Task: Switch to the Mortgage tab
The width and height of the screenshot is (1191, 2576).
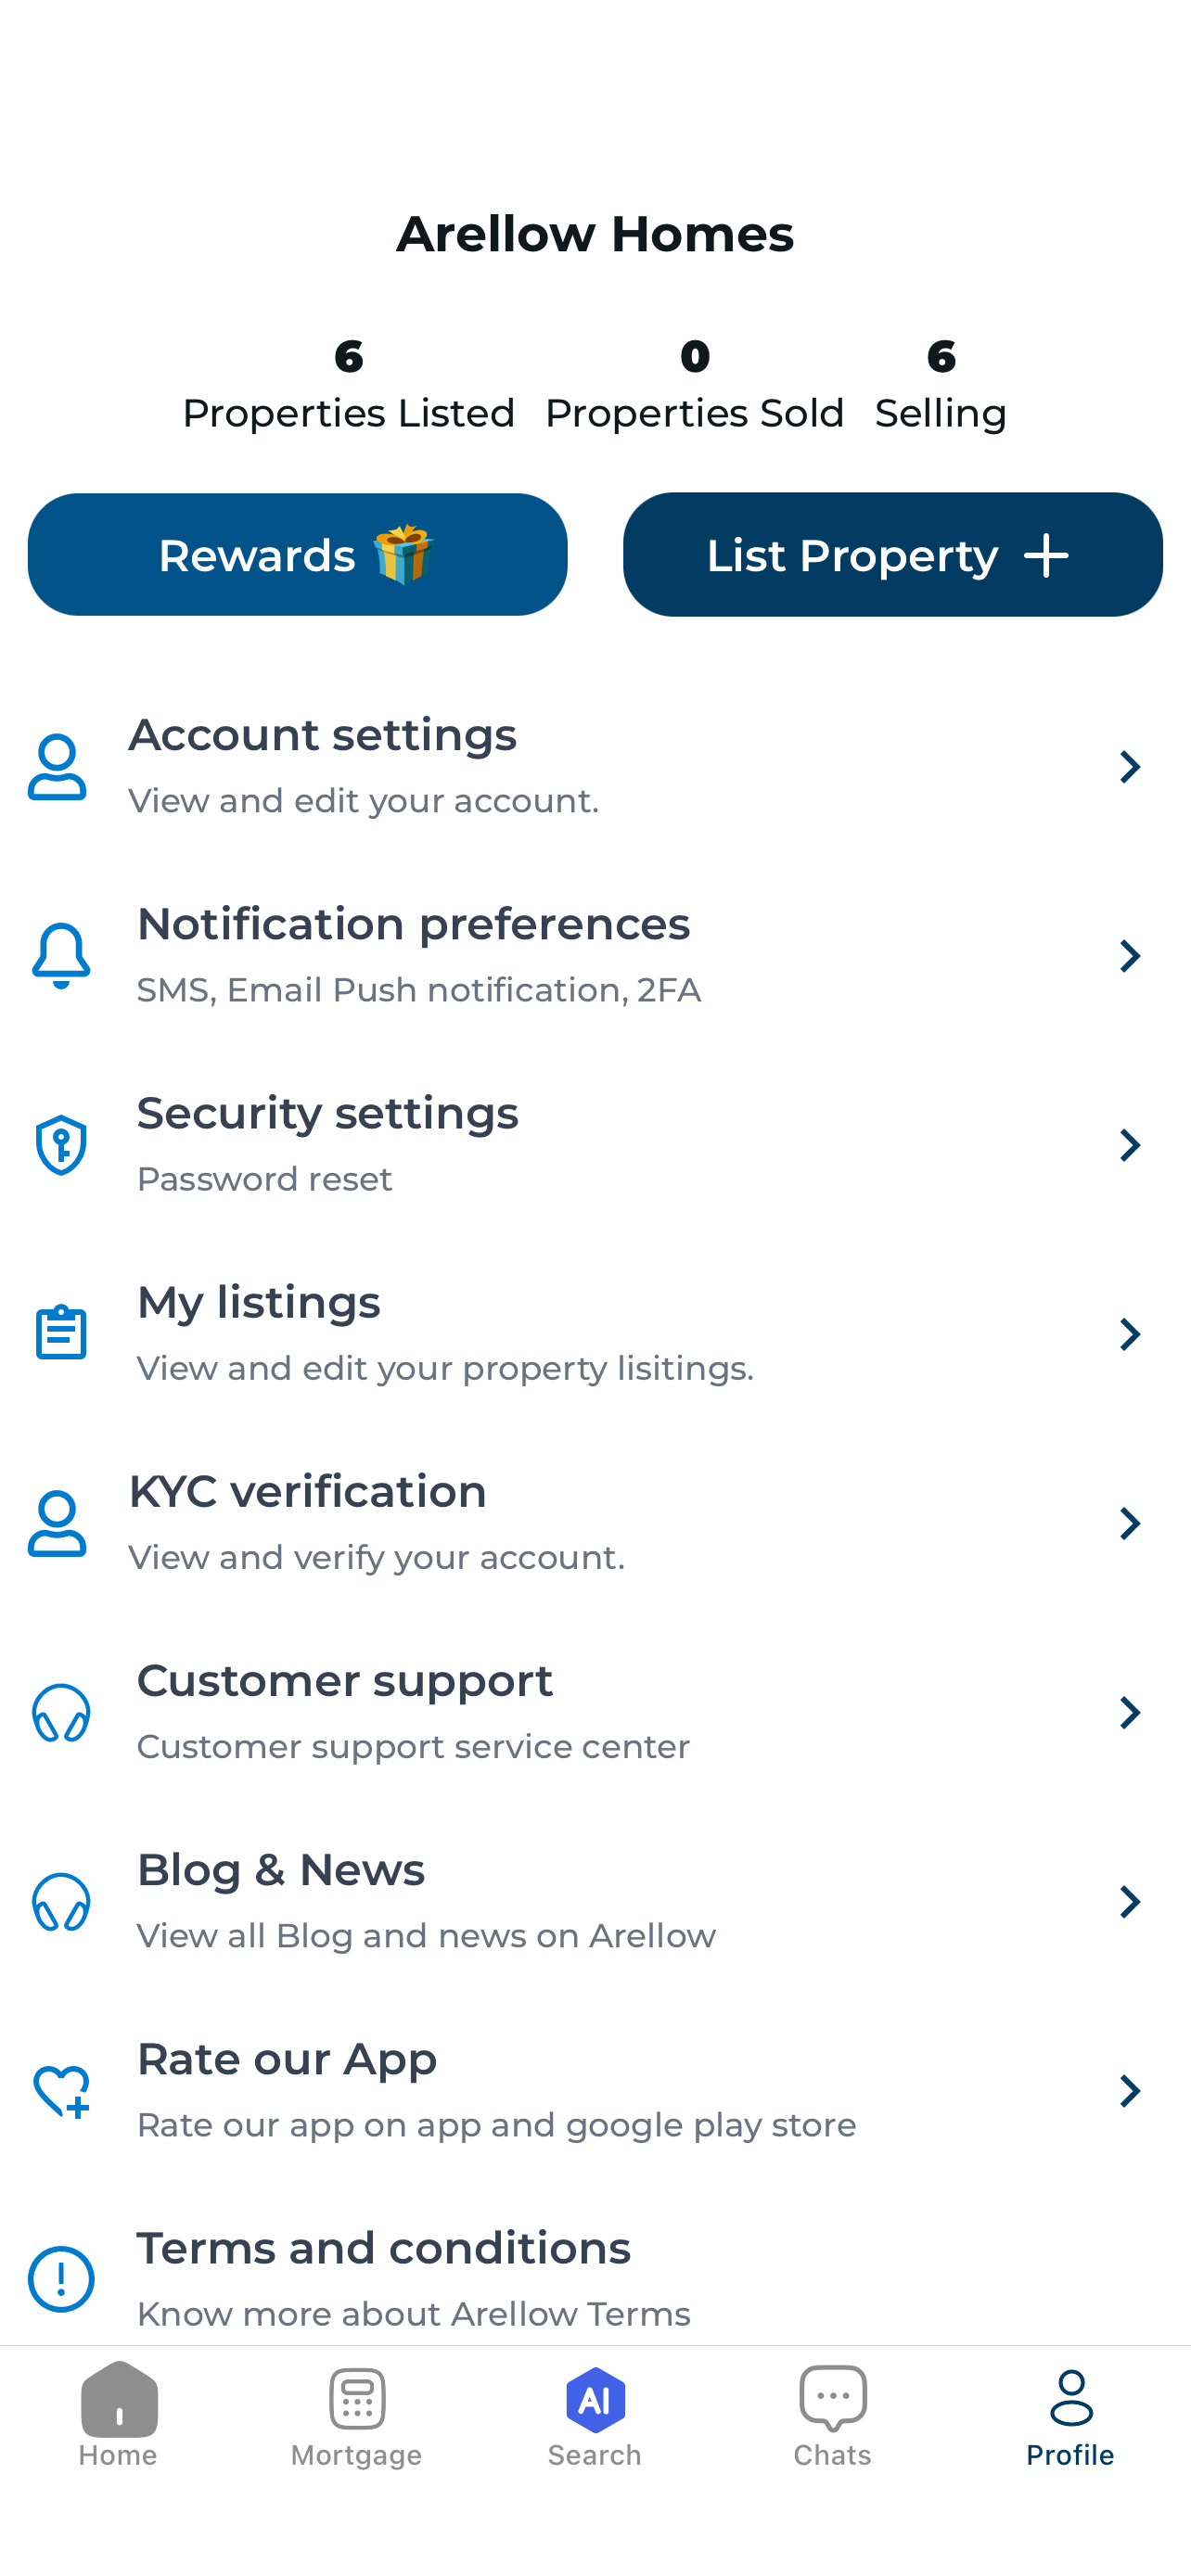Action: pyautogui.click(x=356, y=2416)
